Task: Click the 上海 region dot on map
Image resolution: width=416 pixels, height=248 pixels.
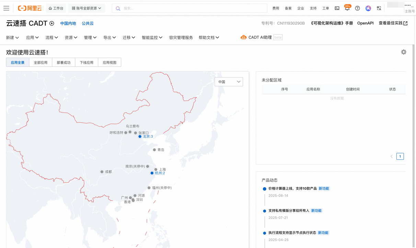Action: click(x=156, y=169)
